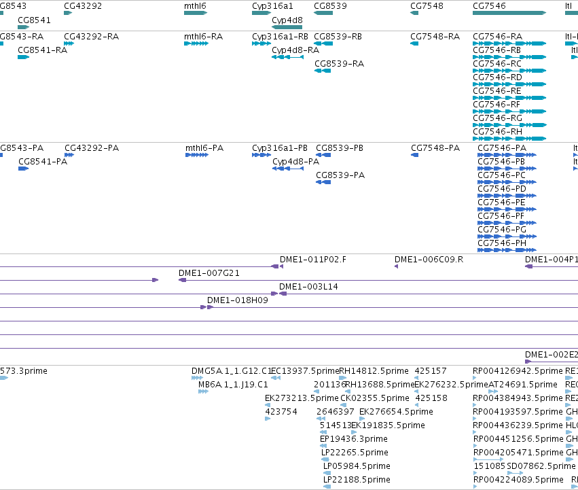
Task: Select protein CG7548-PA
Action: 435,148
